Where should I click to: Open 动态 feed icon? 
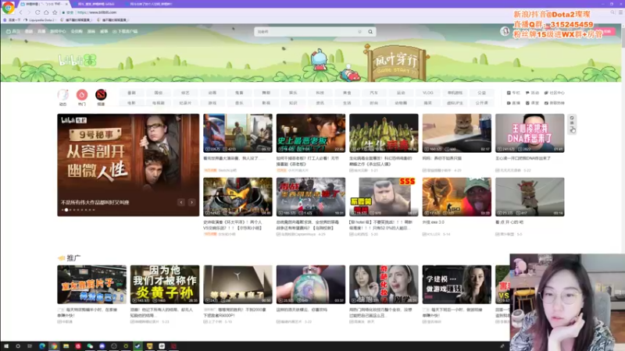click(x=63, y=97)
